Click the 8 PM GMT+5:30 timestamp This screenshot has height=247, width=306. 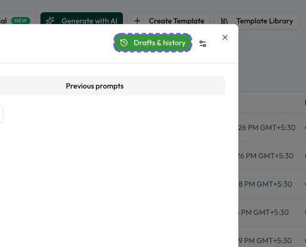266,184
